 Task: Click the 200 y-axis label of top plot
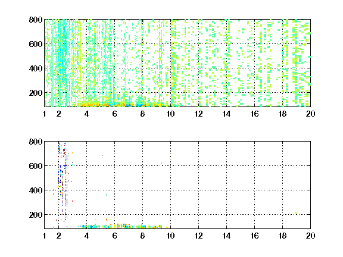(36, 93)
